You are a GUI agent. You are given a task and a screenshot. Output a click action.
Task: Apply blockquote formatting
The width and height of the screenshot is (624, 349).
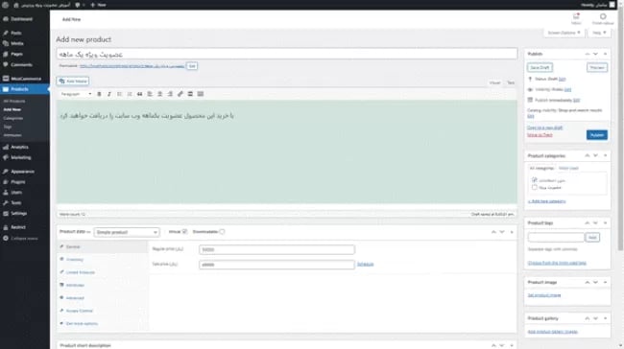click(140, 94)
